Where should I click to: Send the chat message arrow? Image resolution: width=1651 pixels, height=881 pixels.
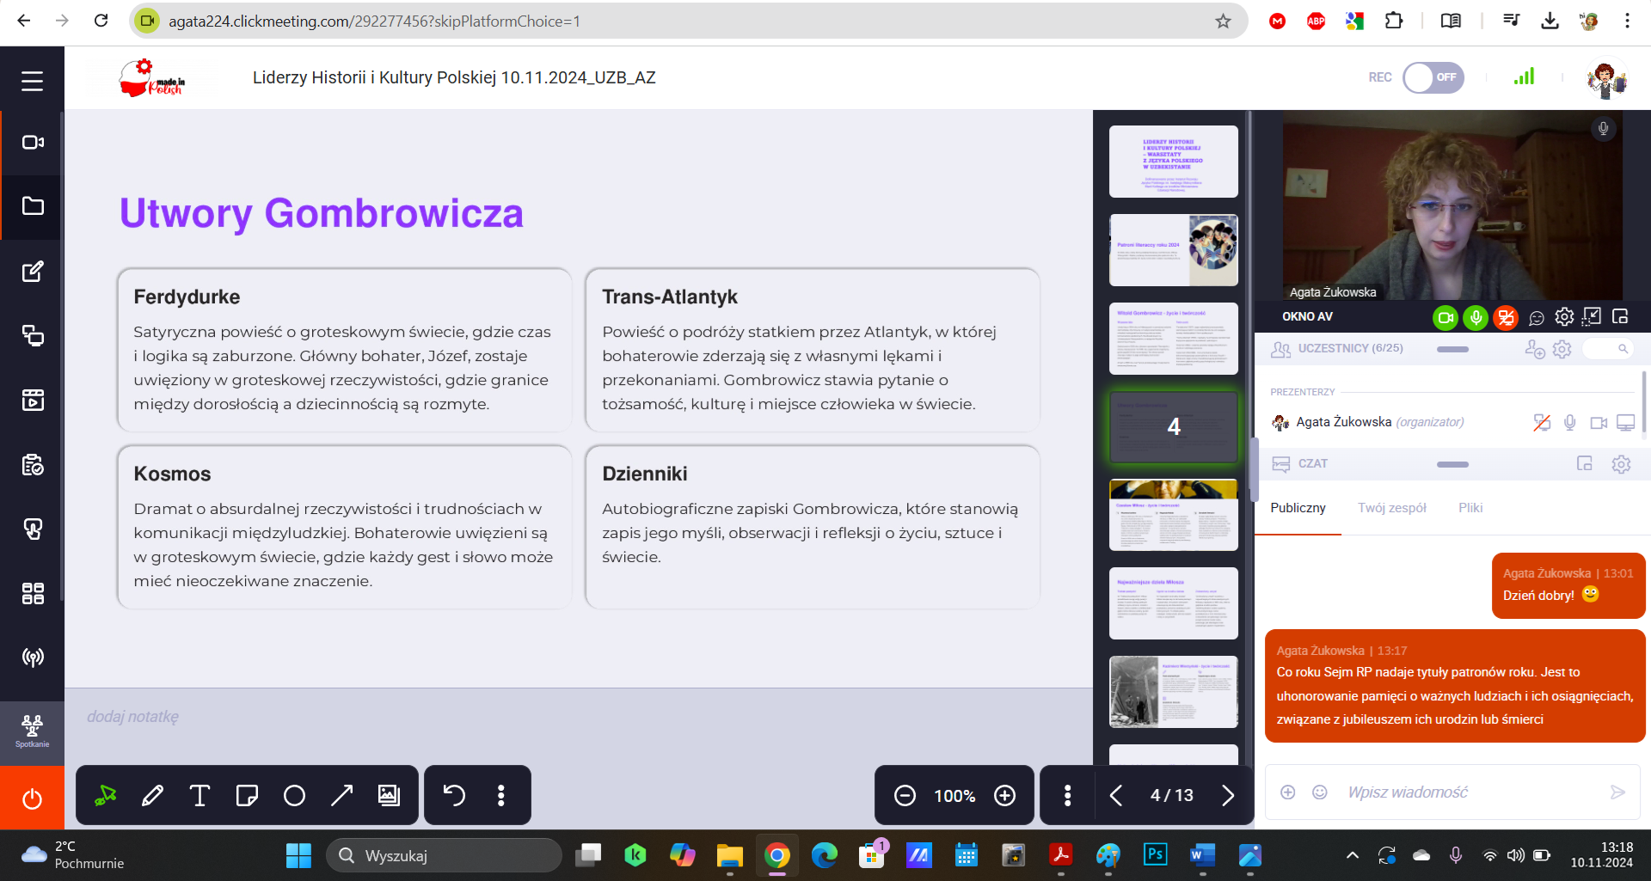tap(1617, 792)
